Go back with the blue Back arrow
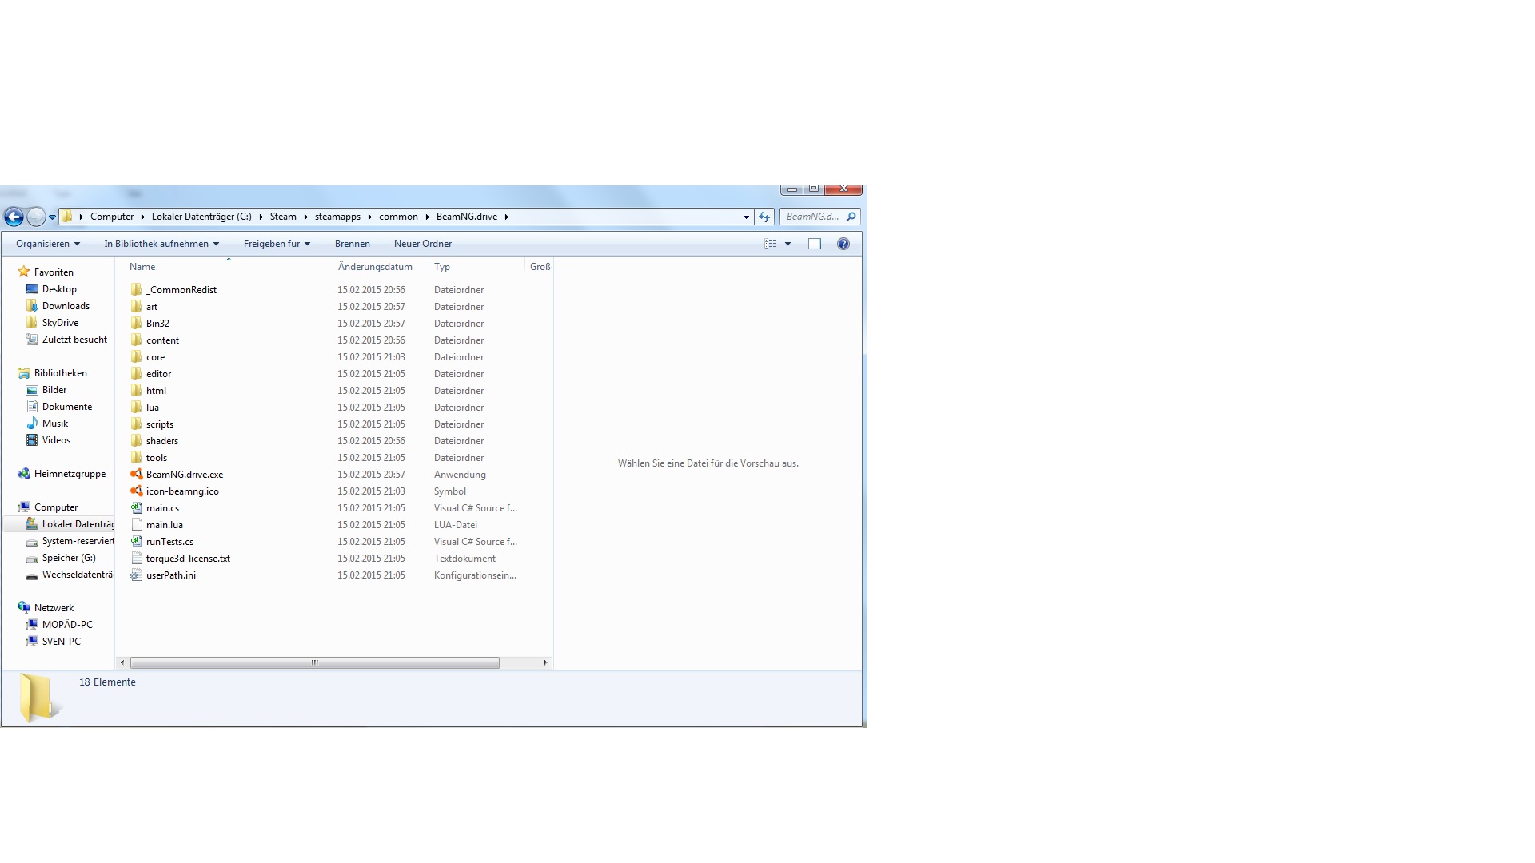This screenshot has width=1535, height=863. click(14, 217)
